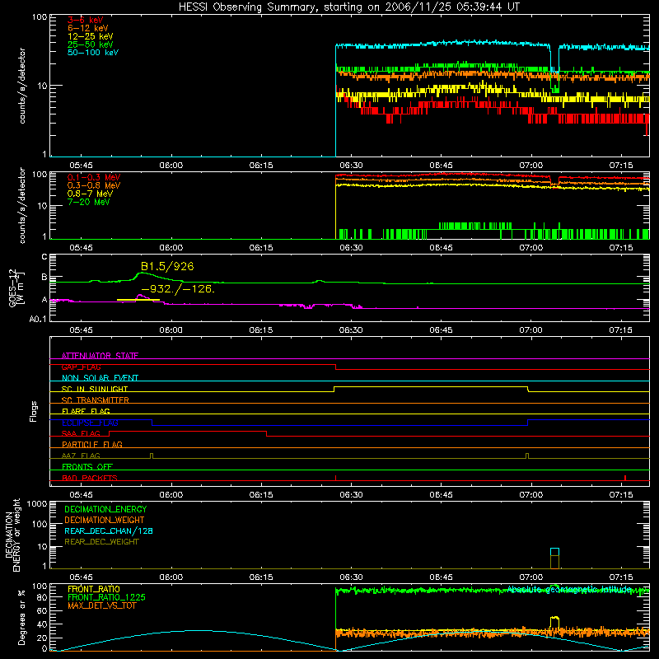Screen dimensions: 659x659
Task: Click the GOES B-class peak near 05:55
Action: (142, 273)
